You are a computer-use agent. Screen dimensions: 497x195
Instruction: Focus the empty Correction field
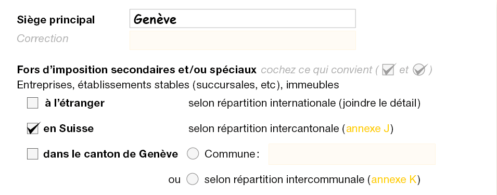[243, 40]
